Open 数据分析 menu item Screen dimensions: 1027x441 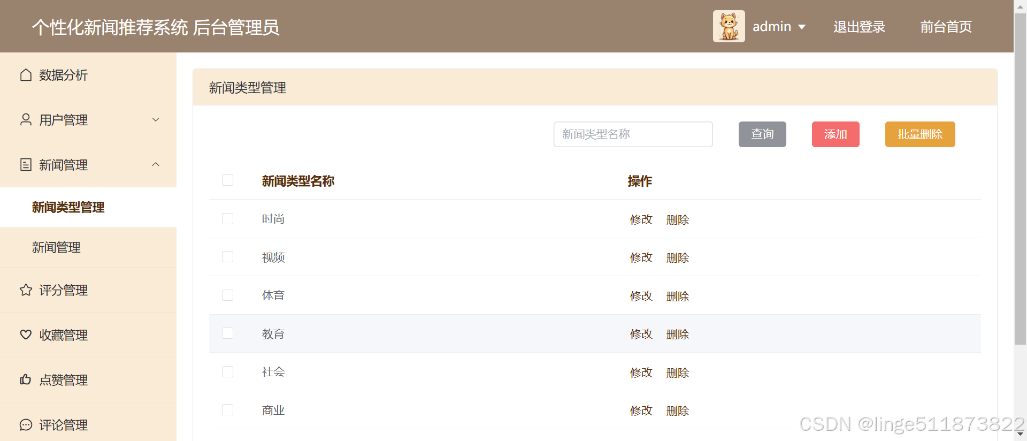88,75
